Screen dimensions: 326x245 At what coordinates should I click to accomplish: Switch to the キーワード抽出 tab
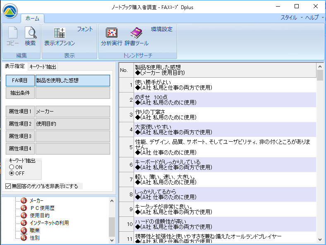(43, 67)
